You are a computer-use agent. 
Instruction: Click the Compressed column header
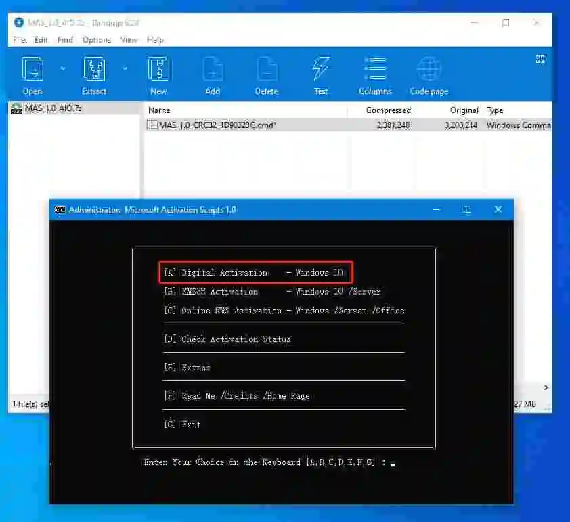point(389,110)
